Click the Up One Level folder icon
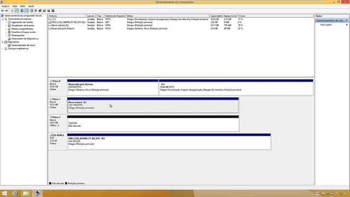350x197 pixels. [12, 11]
